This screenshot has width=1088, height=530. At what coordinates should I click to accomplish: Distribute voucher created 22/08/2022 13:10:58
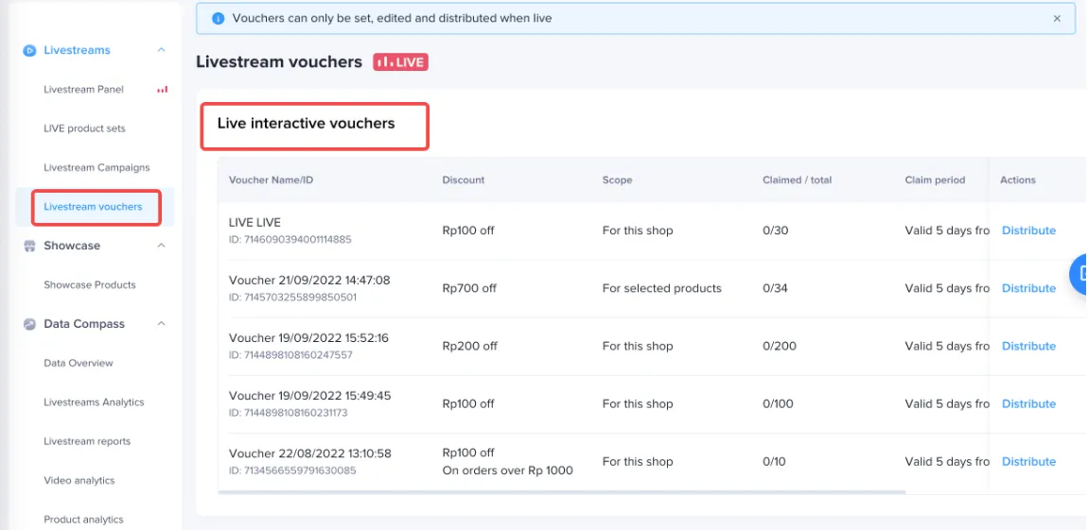(1028, 461)
